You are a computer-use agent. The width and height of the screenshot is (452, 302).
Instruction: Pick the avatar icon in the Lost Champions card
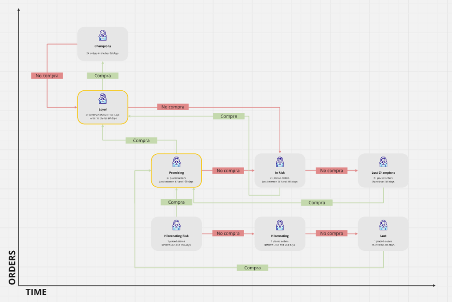(x=384, y=162)
